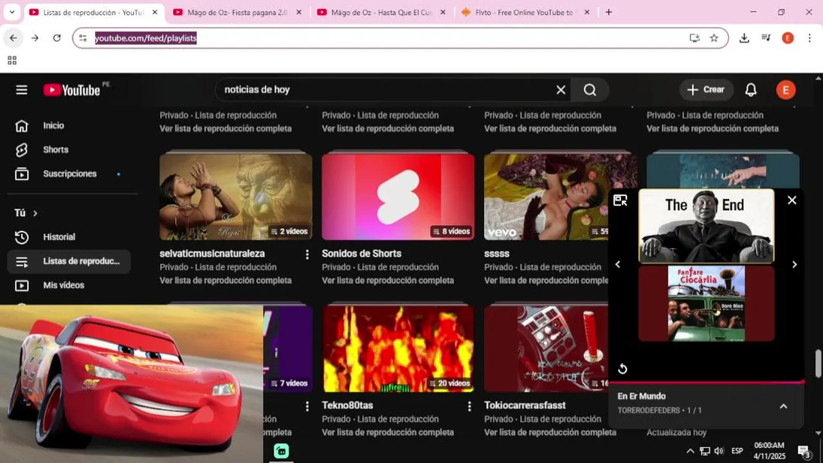Open the YouTube hamburger guide menu
The width and height of the screenshot is (823, 463).
22,90
